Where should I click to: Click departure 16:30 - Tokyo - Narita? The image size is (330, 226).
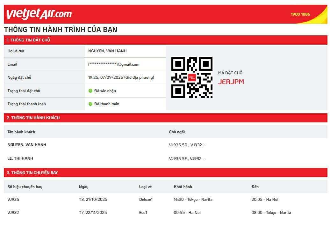pyautogui.click(x=193, y=200)
